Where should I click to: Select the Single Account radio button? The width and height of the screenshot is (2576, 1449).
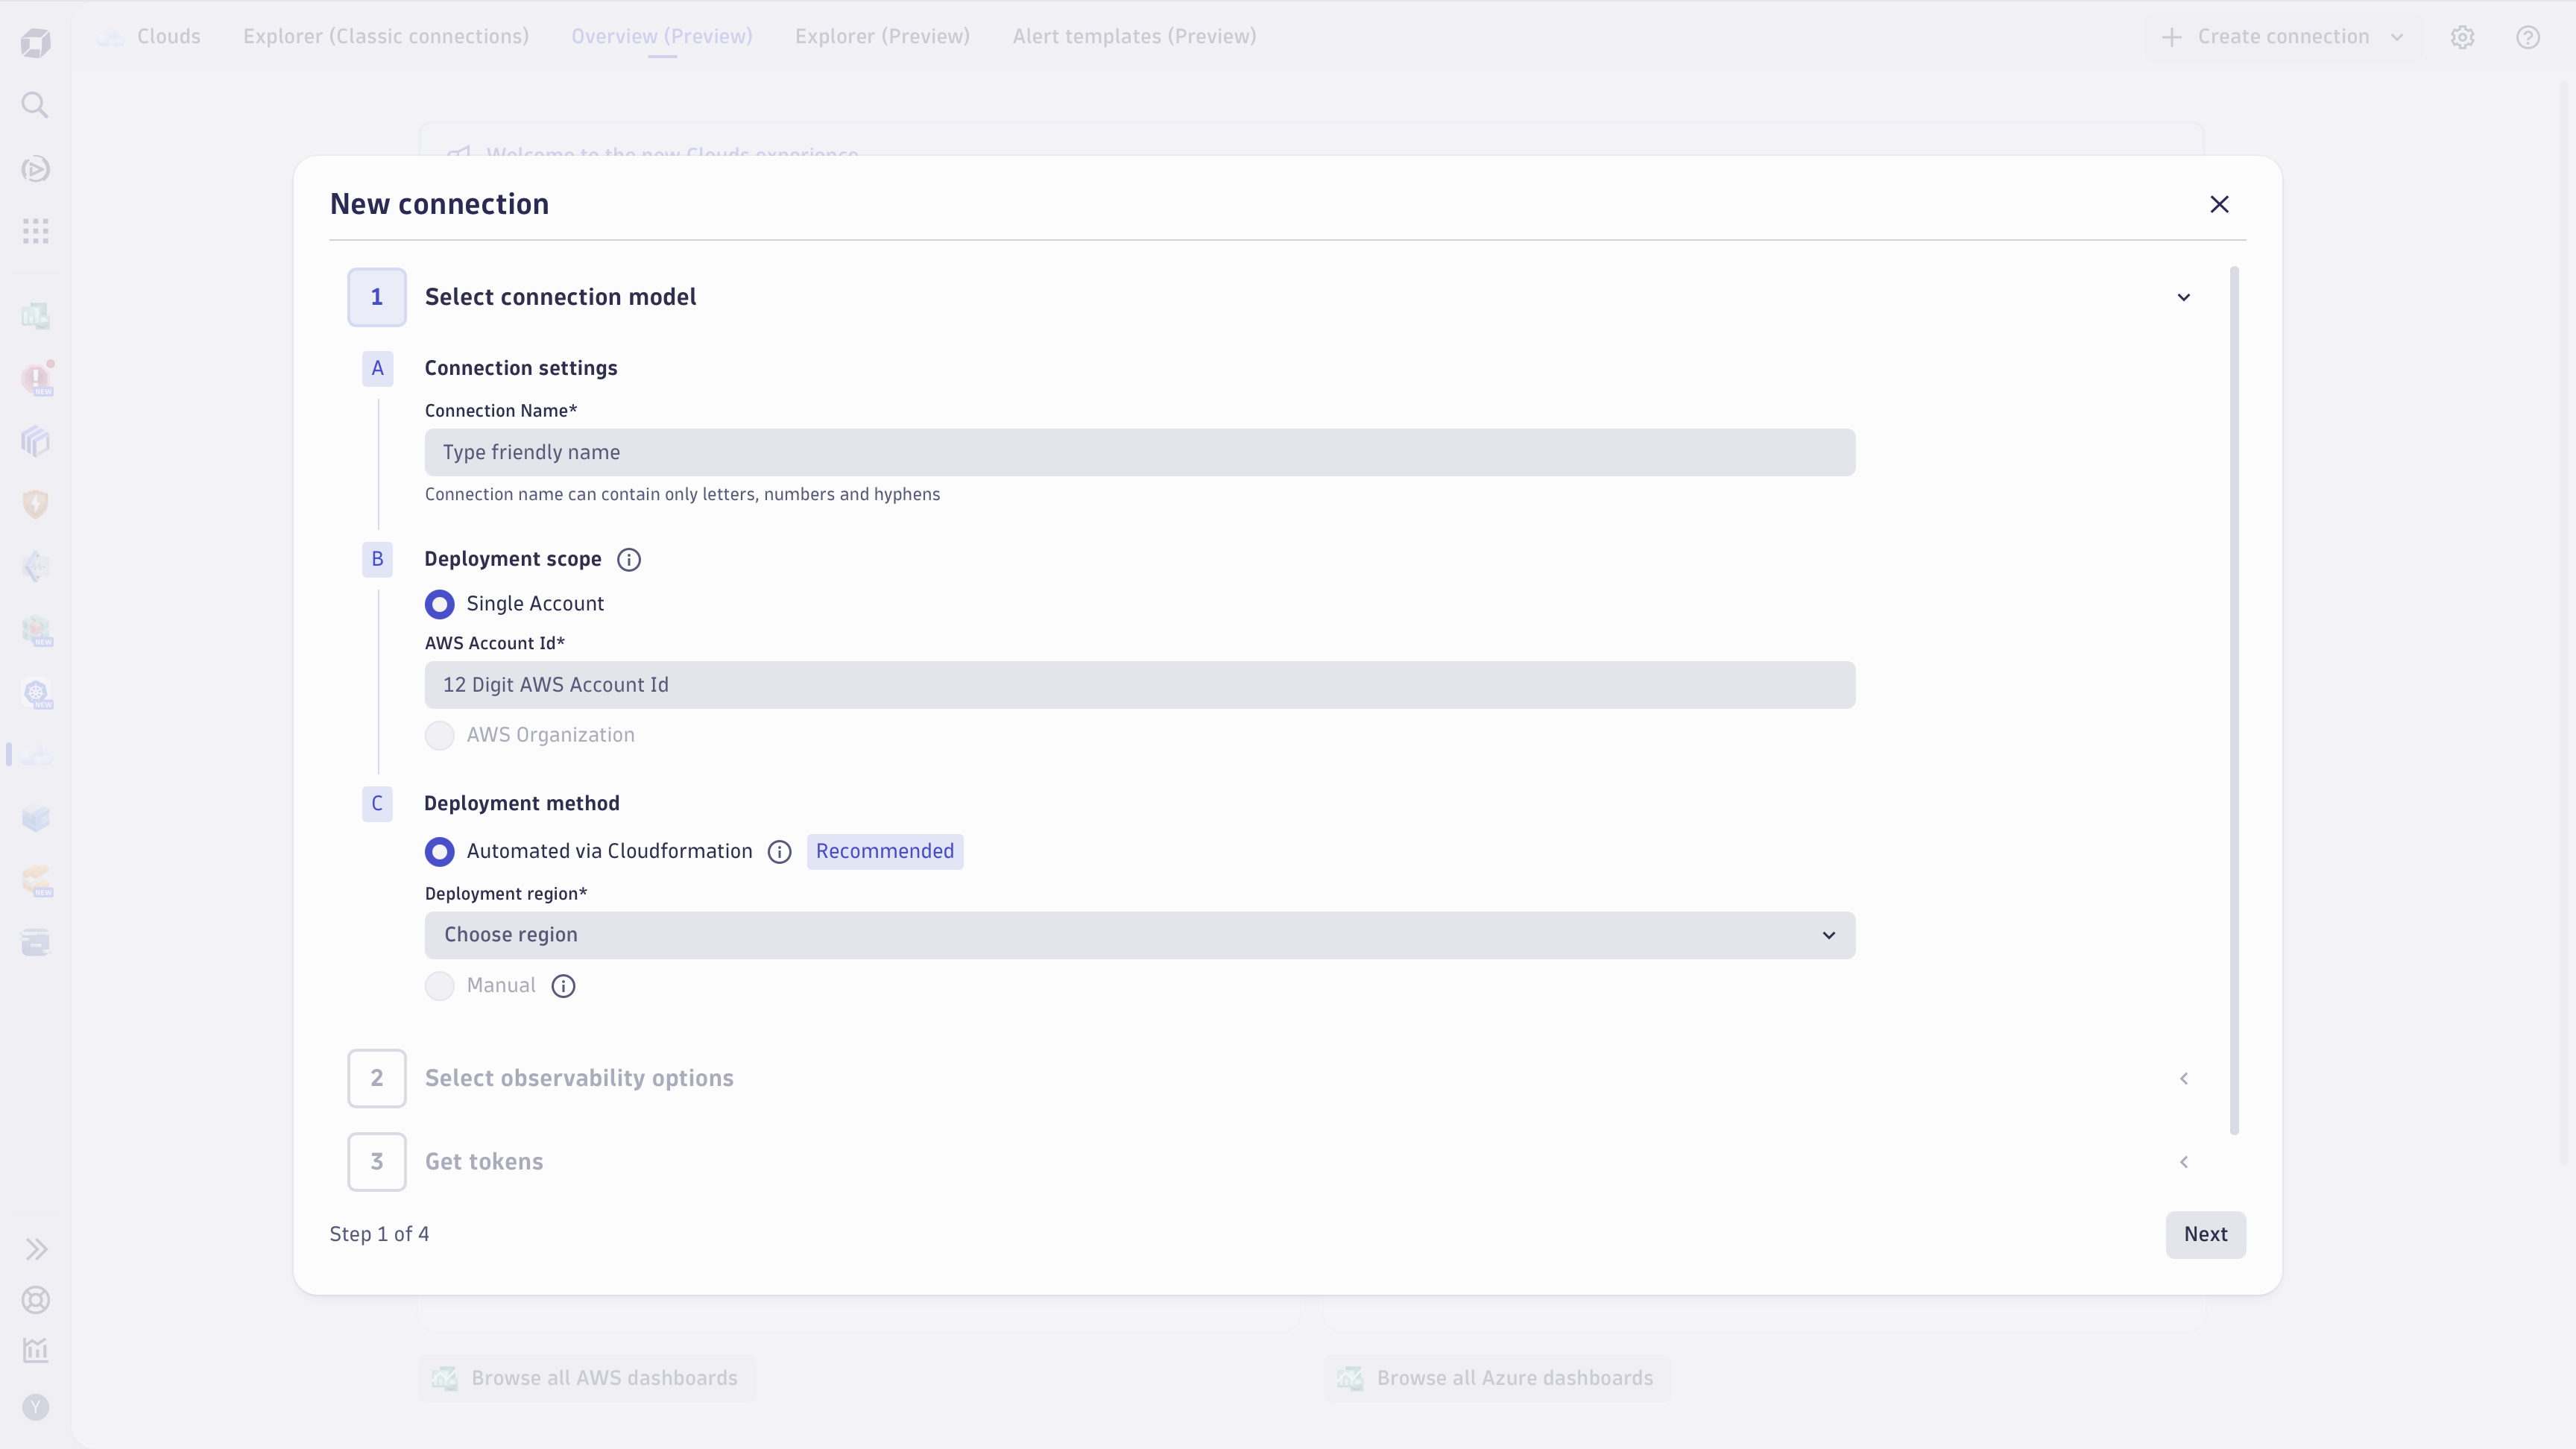pos(439,604)
